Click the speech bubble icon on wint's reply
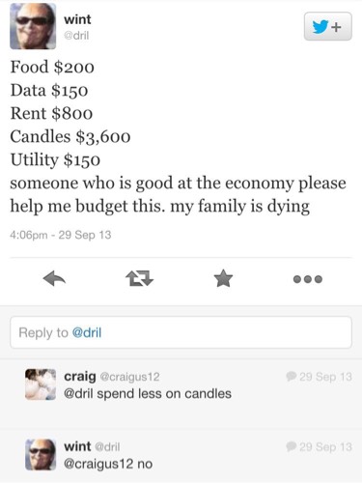Screen dimensions: 362x483 [292, 446]
